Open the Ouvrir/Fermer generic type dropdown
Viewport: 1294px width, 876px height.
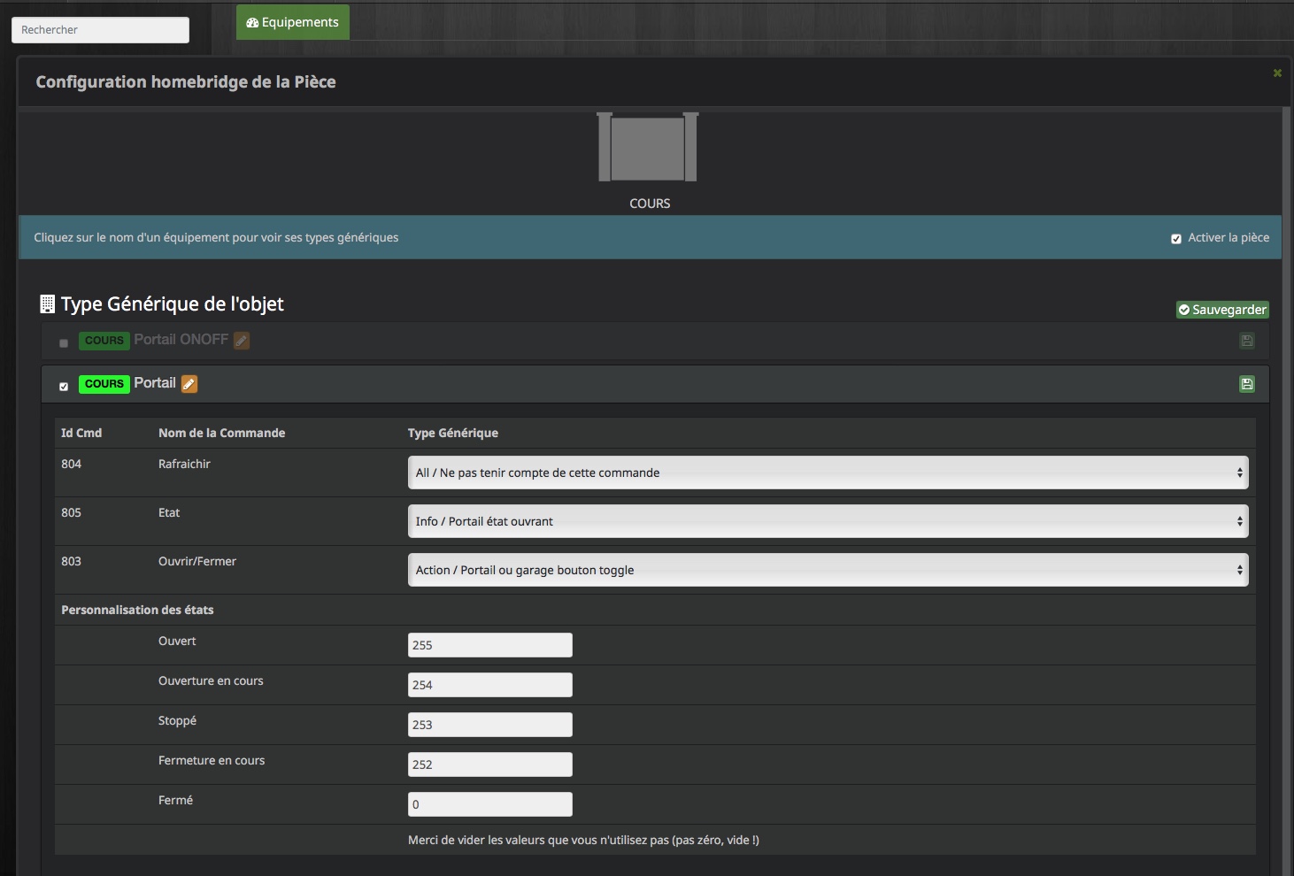coord(828,570)
